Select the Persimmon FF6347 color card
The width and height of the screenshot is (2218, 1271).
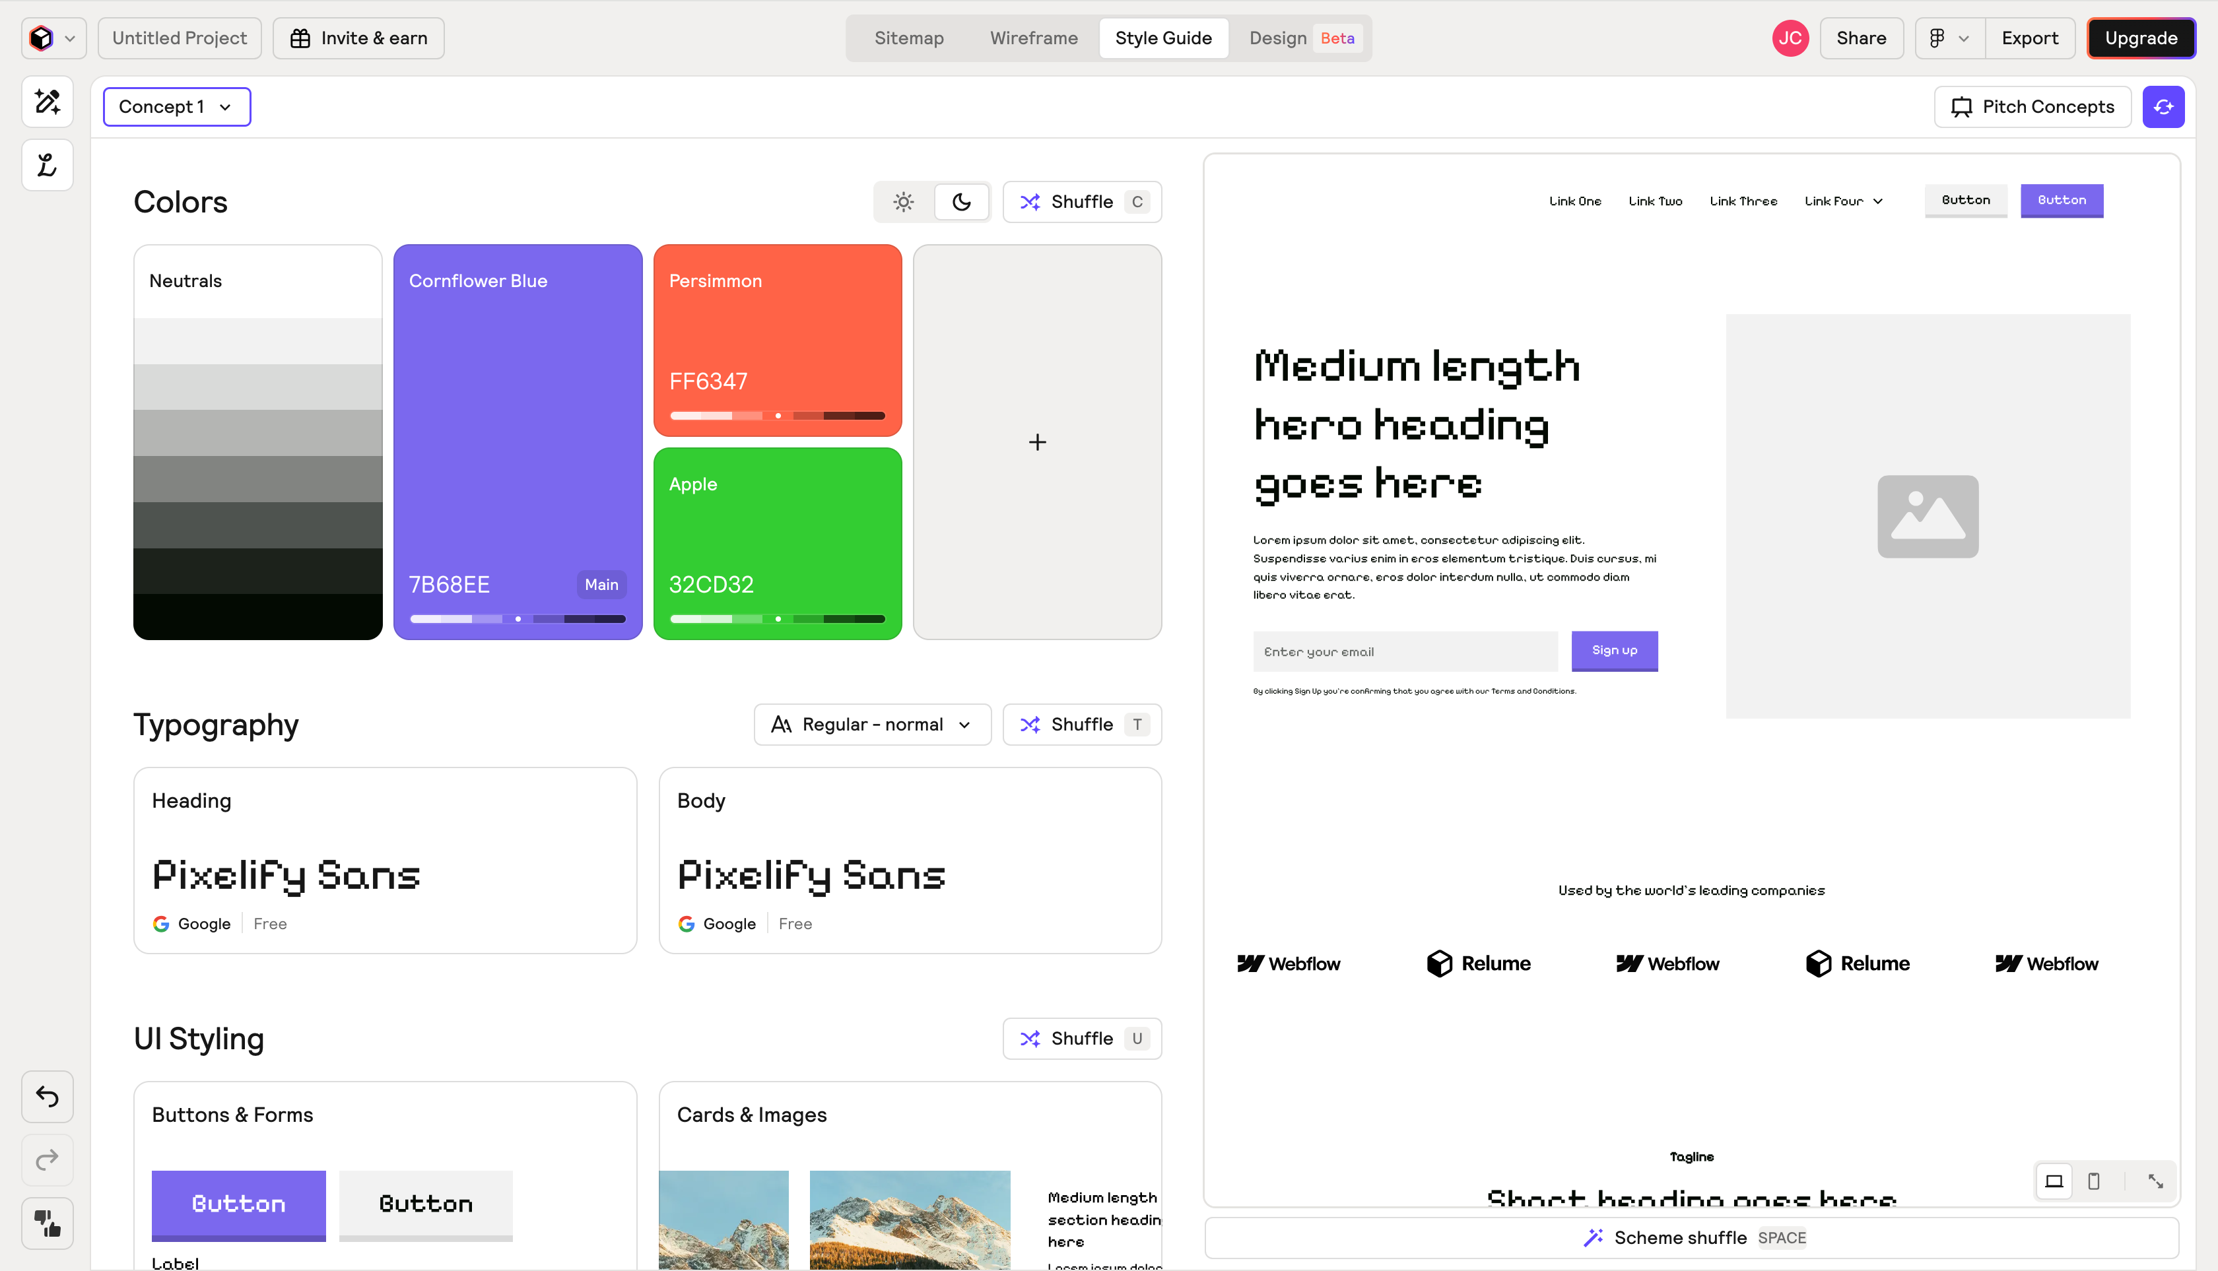[x=777, y=341]
